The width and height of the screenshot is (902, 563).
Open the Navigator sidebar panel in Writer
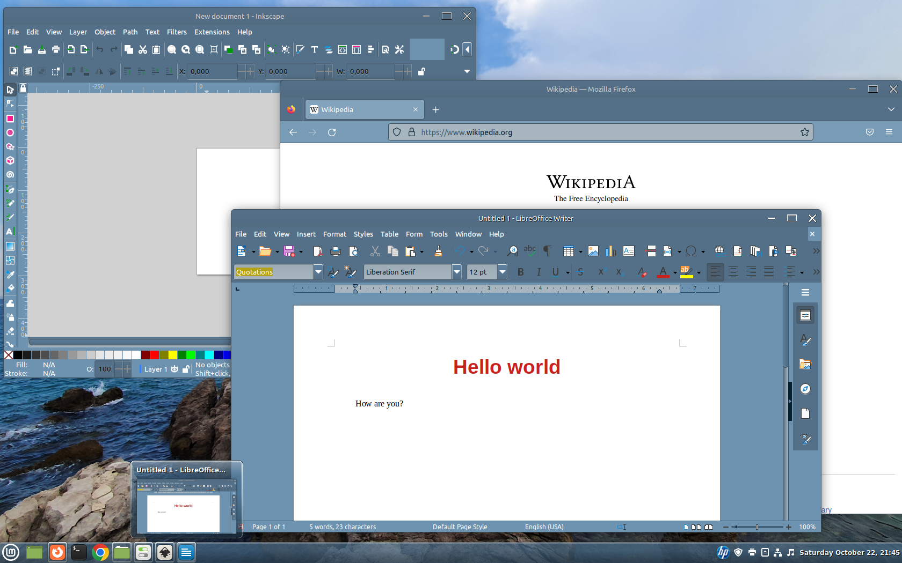click(805, 389)
